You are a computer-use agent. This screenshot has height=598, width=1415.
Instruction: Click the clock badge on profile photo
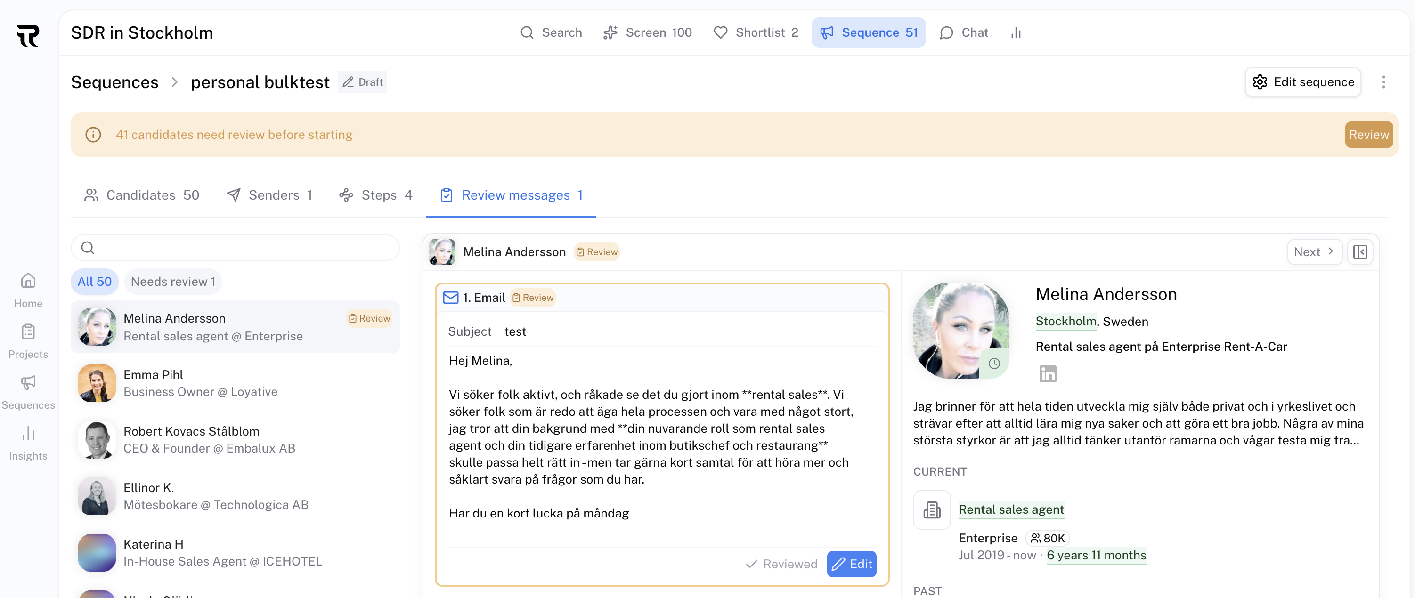coord(994,364)
